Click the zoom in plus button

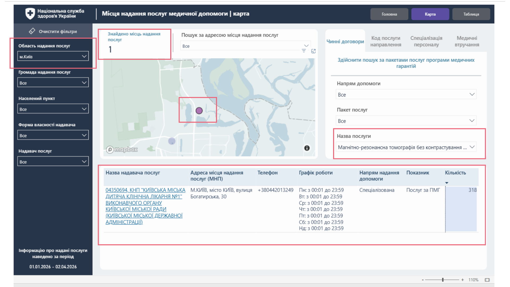click(462, 280)
